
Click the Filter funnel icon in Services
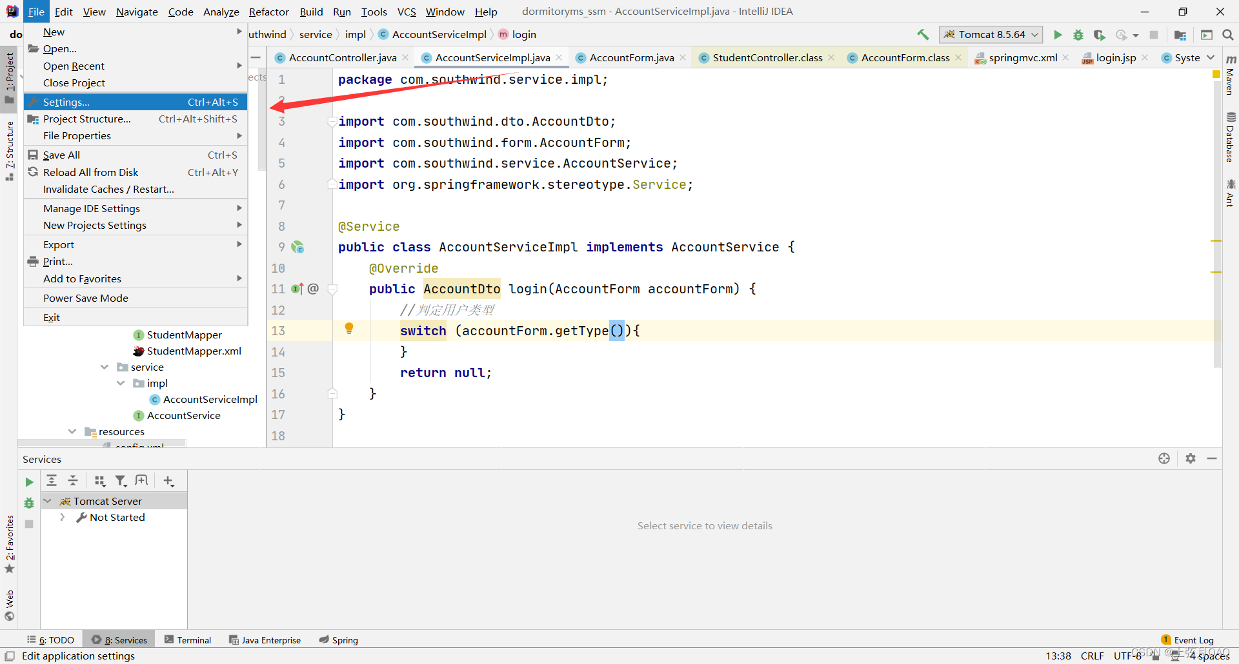[x=121, y=481]
